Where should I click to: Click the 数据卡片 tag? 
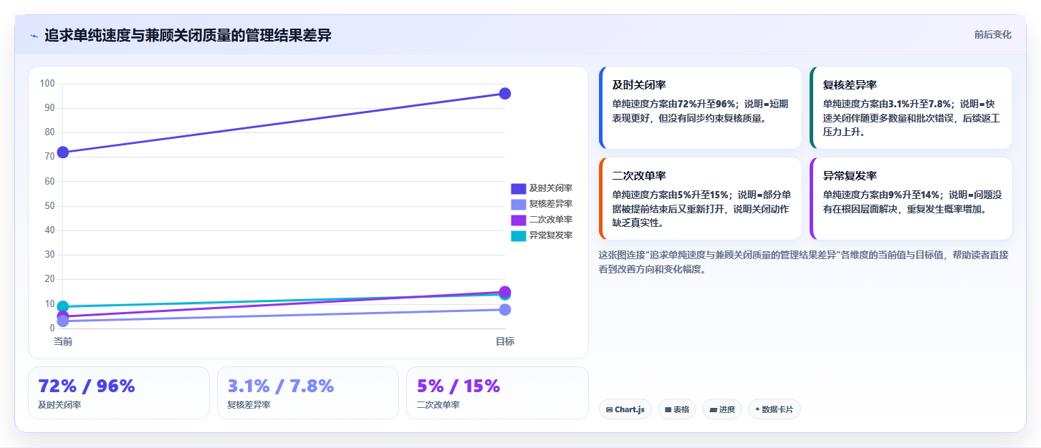[x=774, y=409]
